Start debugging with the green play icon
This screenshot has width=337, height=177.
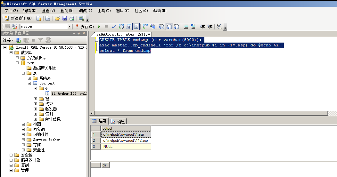point(99,27)
